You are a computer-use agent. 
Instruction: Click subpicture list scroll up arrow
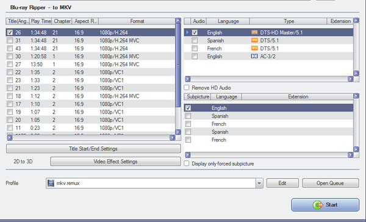click(x=356, y=96)
